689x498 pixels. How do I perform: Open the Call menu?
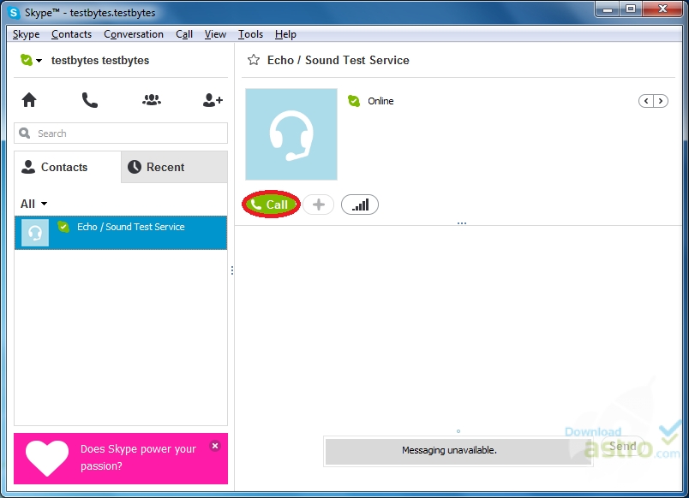pos(184,34)
